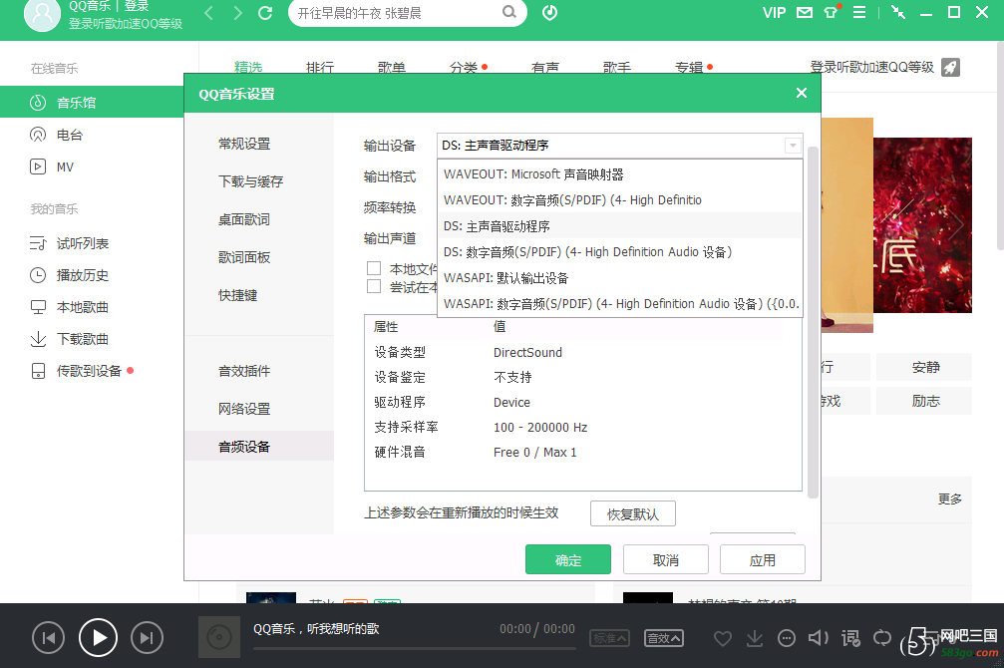Select WASAPI: 数字音频(S/PDIF) option
The image size is (1004, 668).
tap(619, 303)
